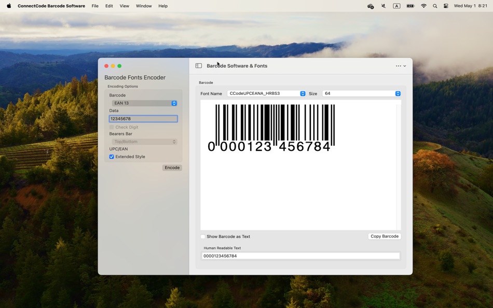Open the Apple menu
493x308 pixels.
click(x=9, y=6)
